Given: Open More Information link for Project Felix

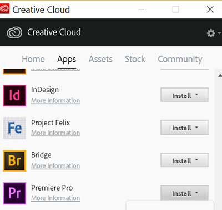Looking at the screenshot, I should tap(56, 133).
